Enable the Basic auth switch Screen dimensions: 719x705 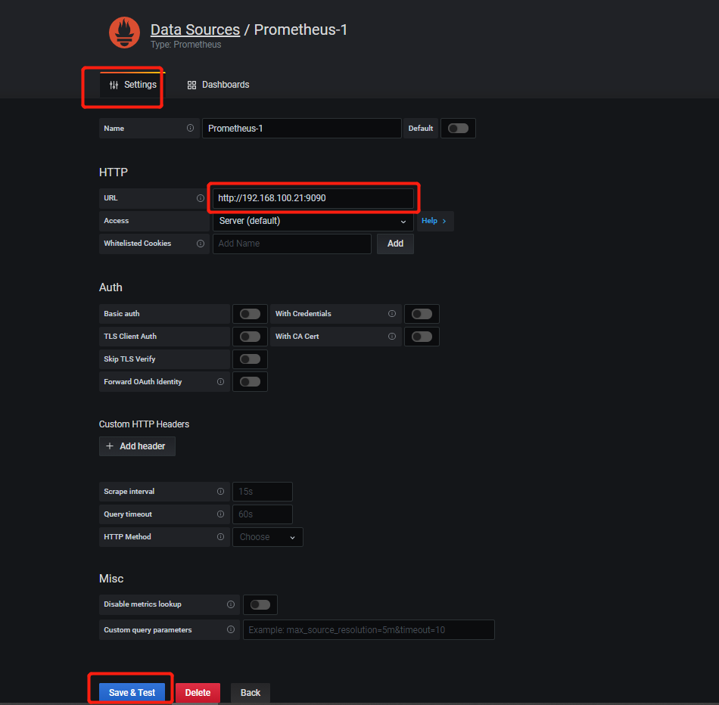click(x=250, y=314)
